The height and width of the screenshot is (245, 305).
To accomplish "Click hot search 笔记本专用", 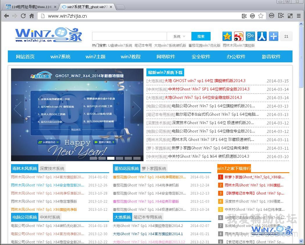I will [143, 46].
